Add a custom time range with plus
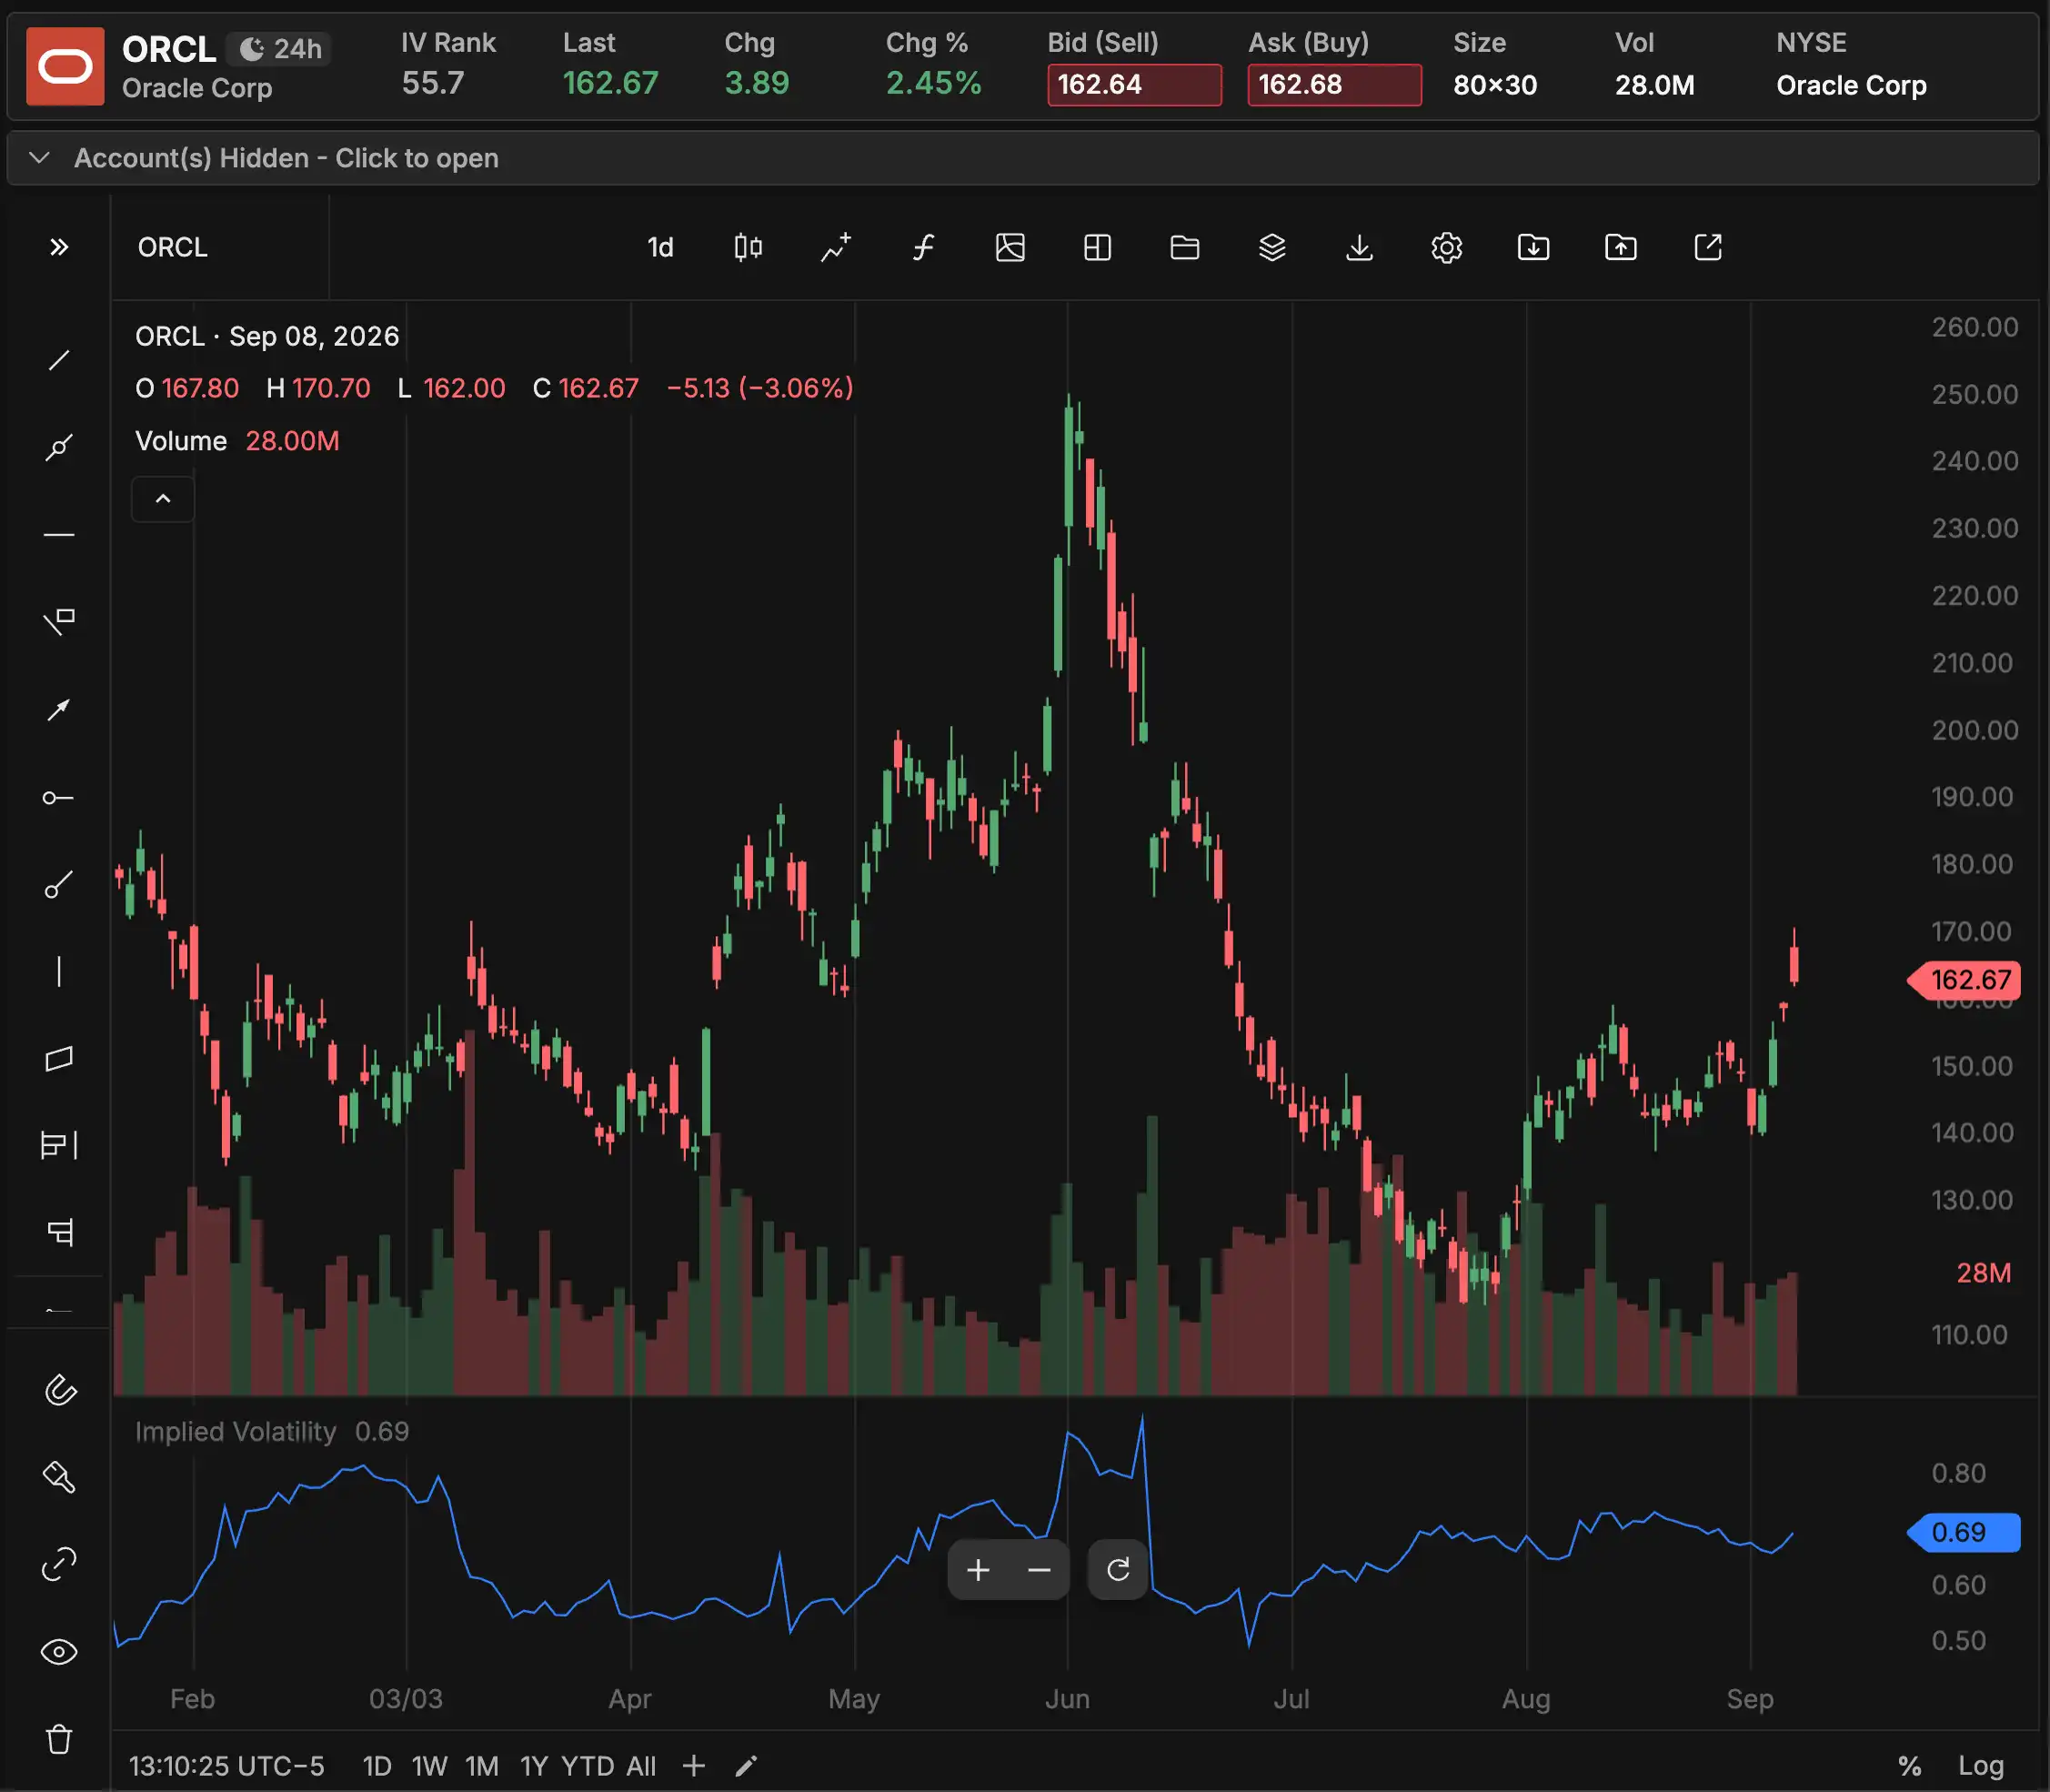 click(x=693, y=1766)
